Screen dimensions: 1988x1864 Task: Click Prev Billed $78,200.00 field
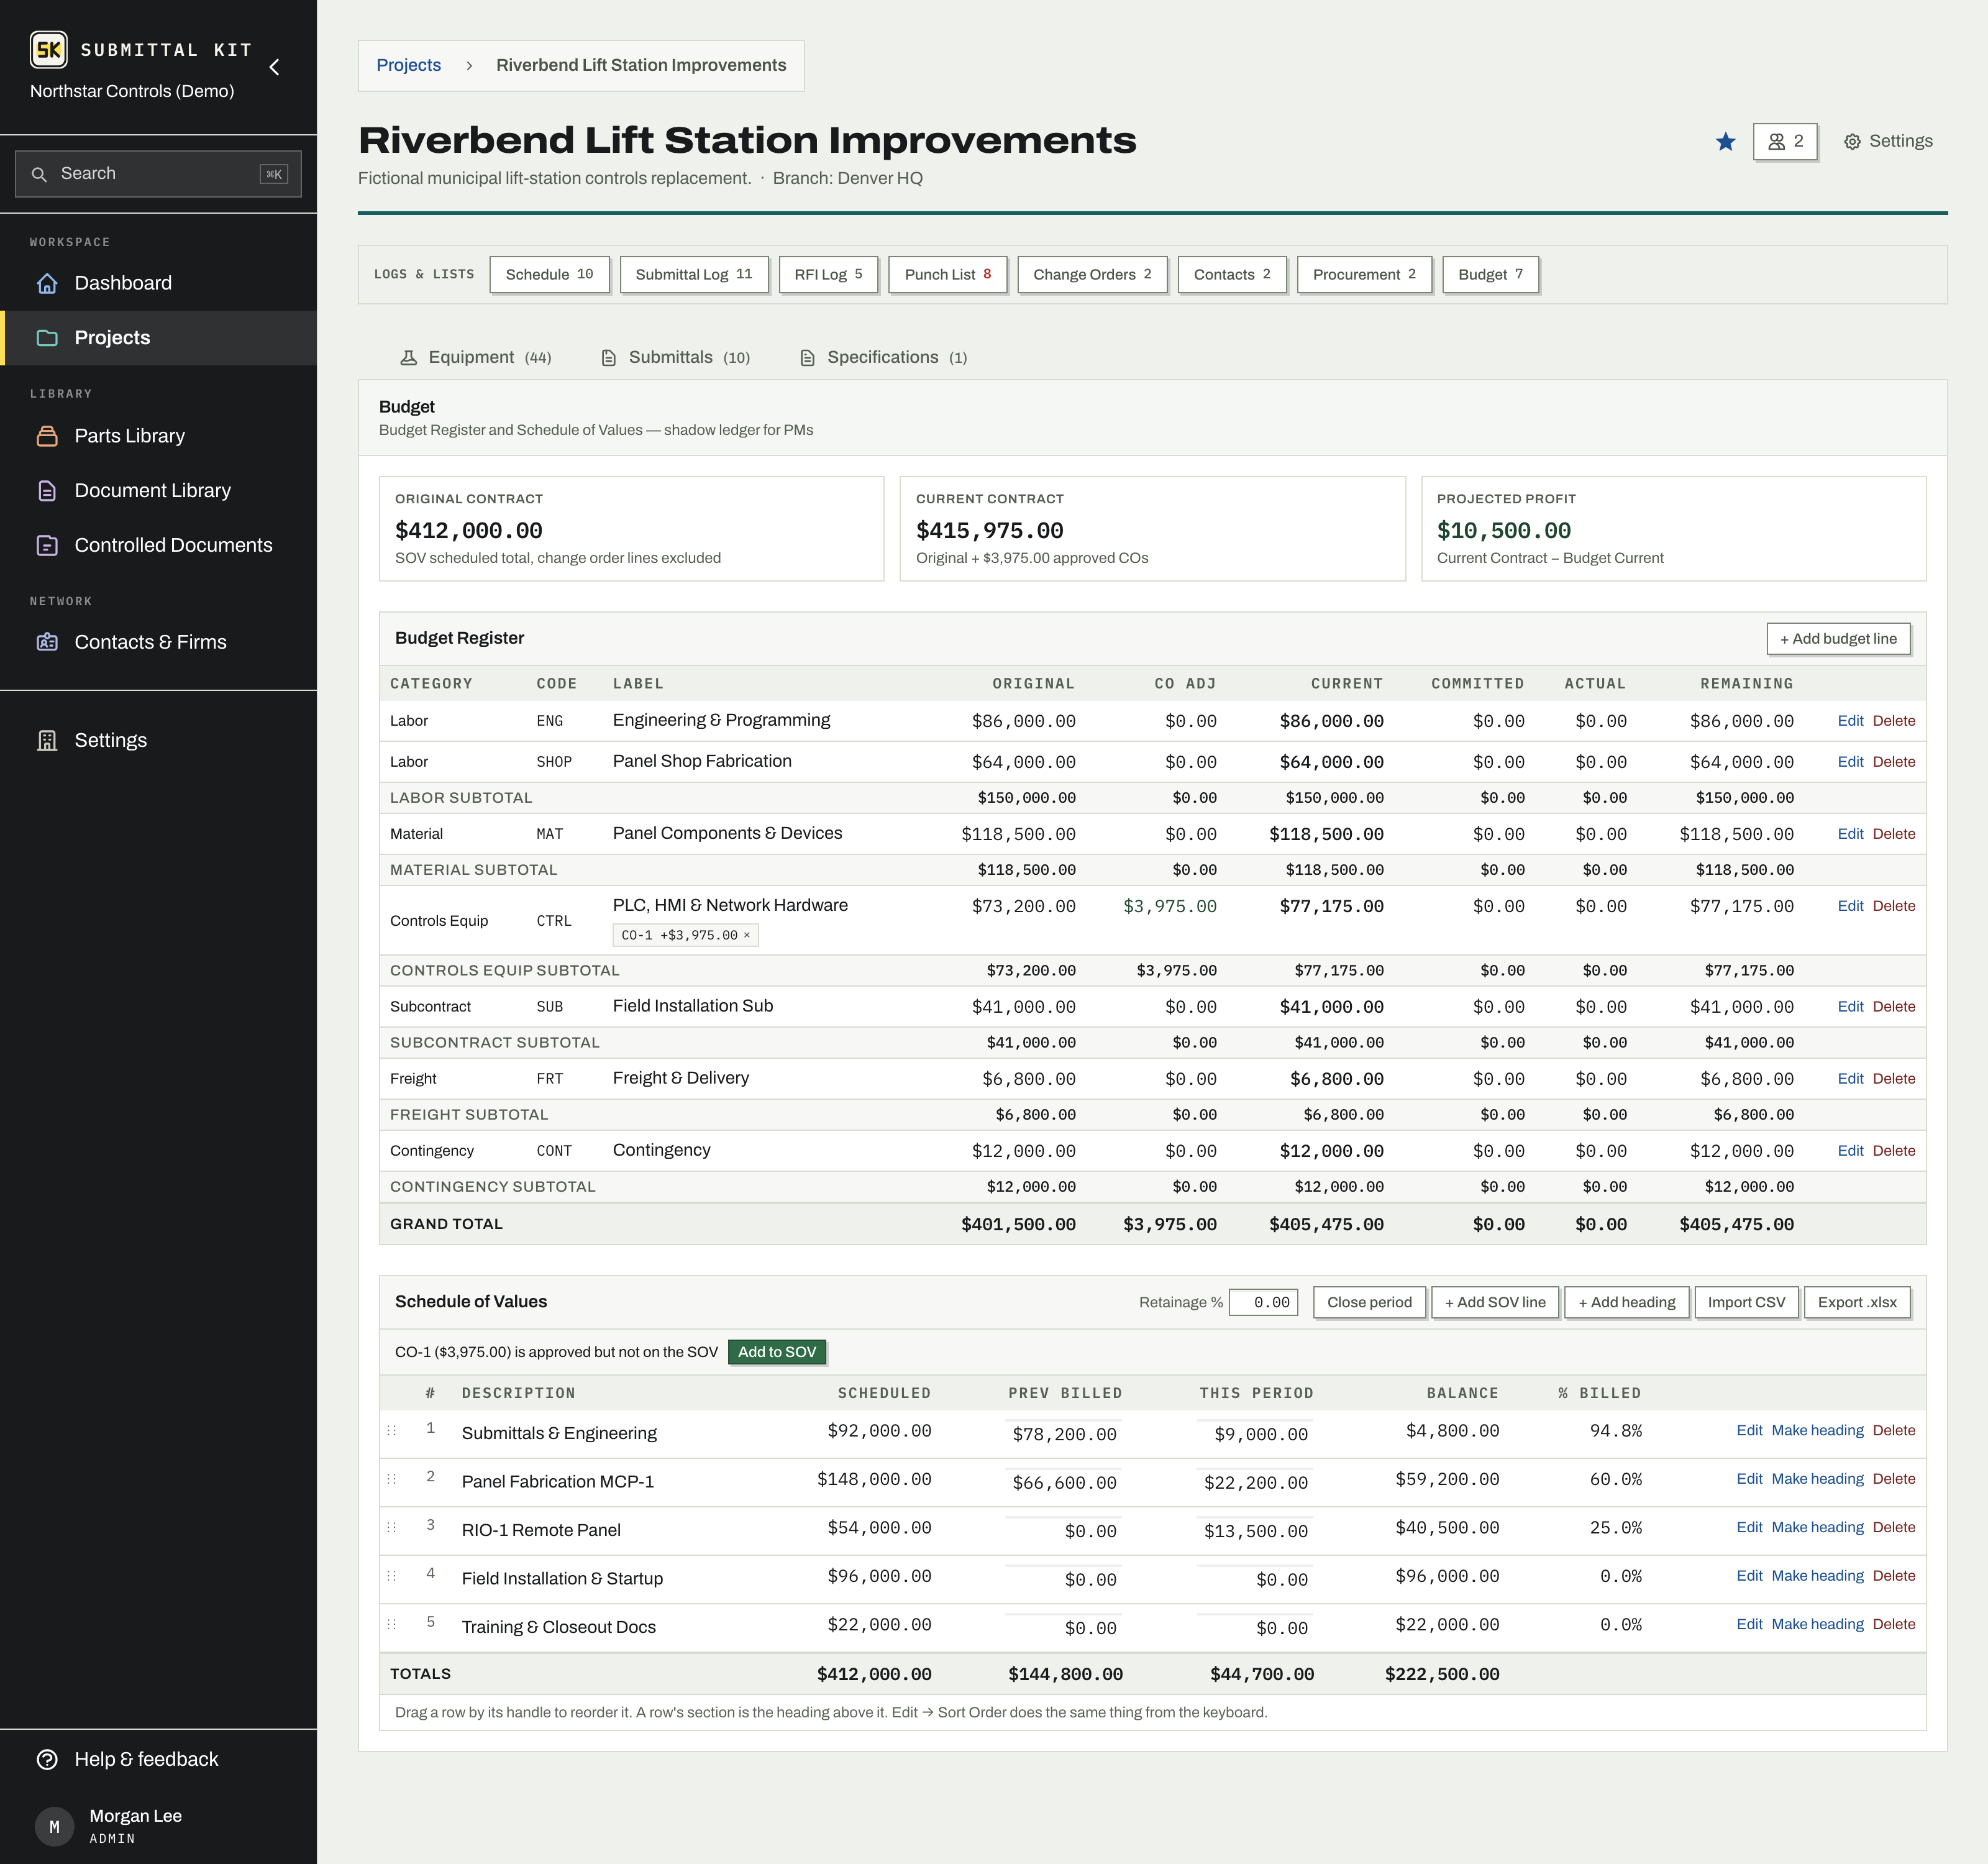1063,1434
